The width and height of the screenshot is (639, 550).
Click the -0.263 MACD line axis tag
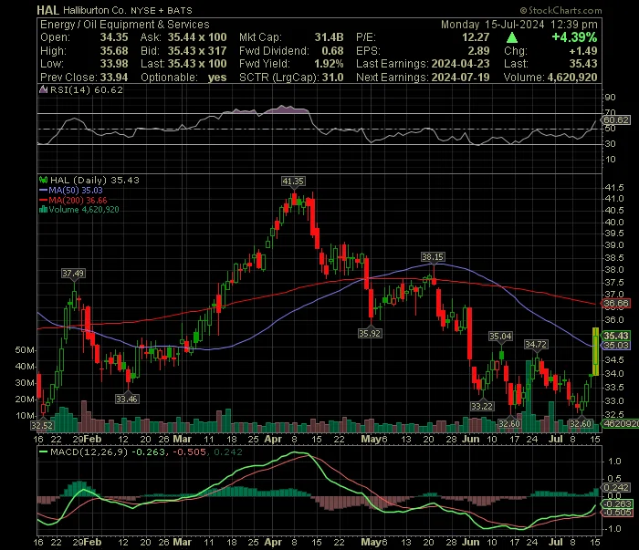pos(616,503)
